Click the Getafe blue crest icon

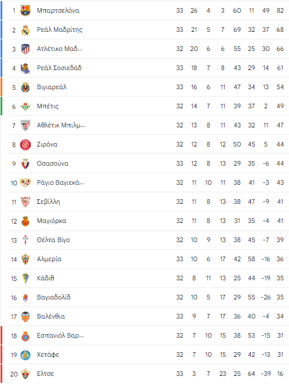coord(25,355)
